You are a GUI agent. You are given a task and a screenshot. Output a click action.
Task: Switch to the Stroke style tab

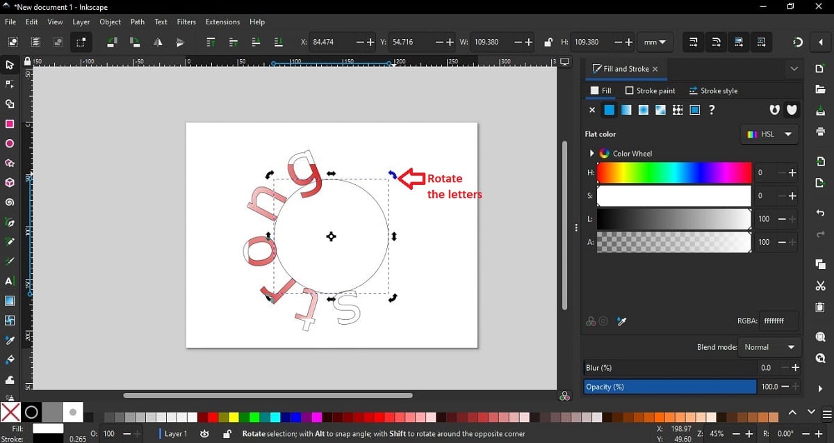pos(713,91)
